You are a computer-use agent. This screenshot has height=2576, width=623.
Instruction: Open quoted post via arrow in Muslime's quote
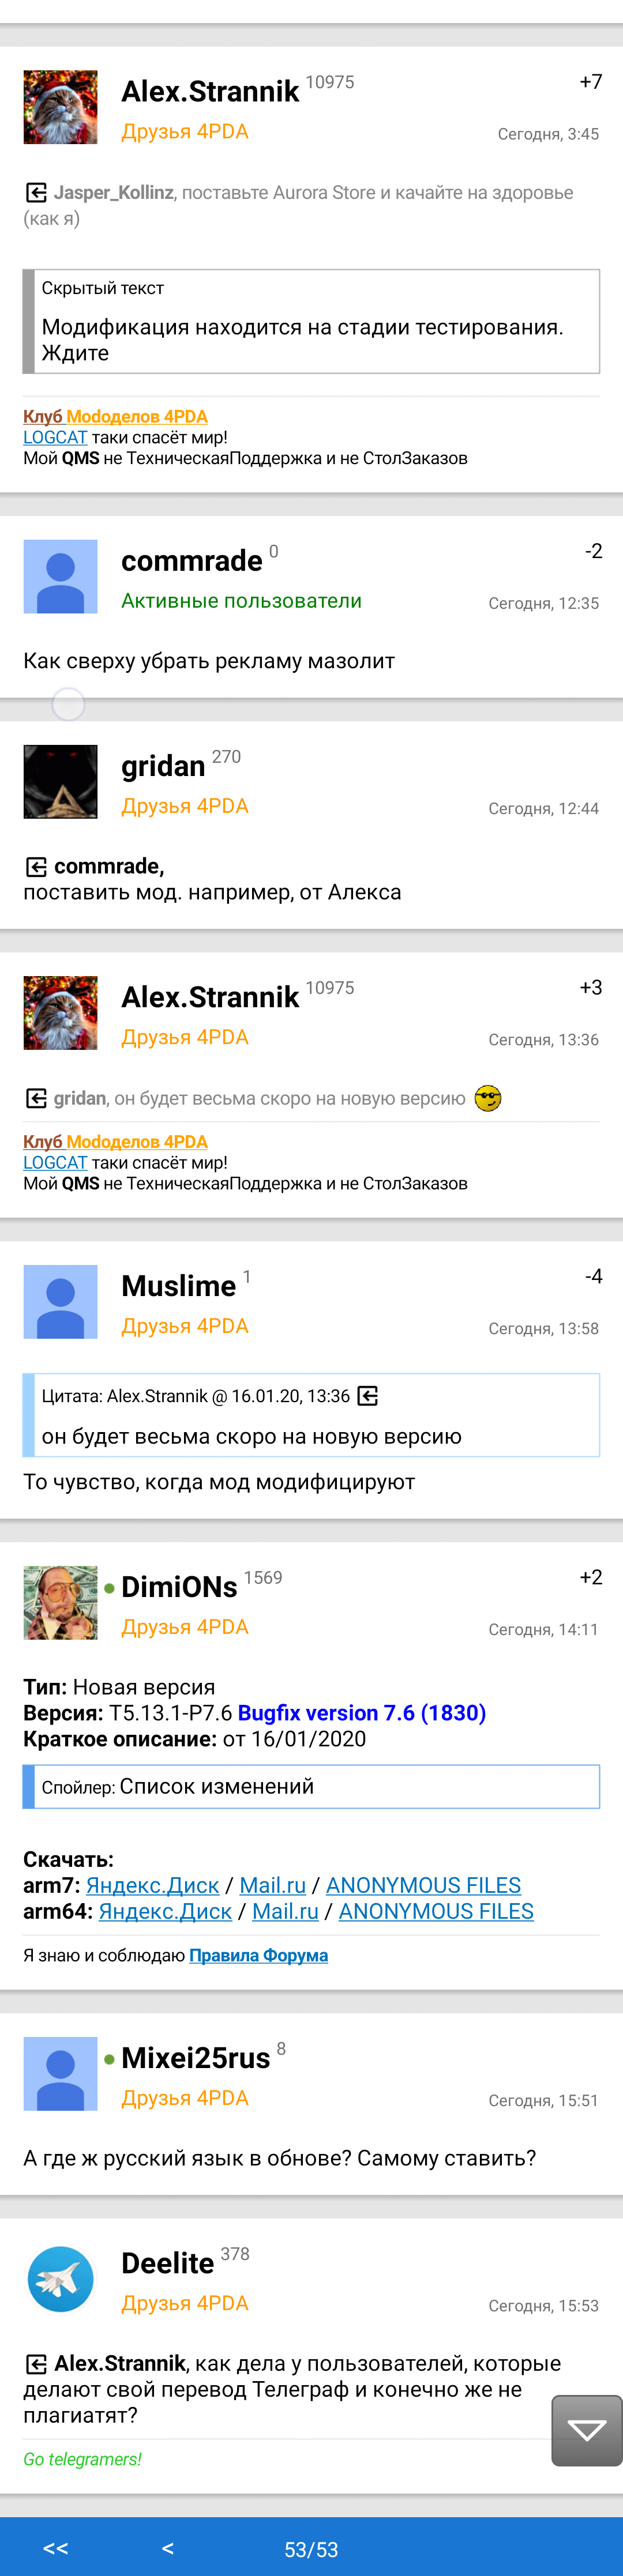(368, 1396)
